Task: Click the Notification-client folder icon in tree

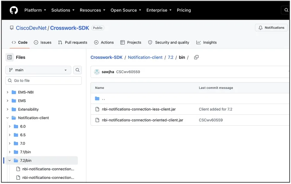Action: 14,118
